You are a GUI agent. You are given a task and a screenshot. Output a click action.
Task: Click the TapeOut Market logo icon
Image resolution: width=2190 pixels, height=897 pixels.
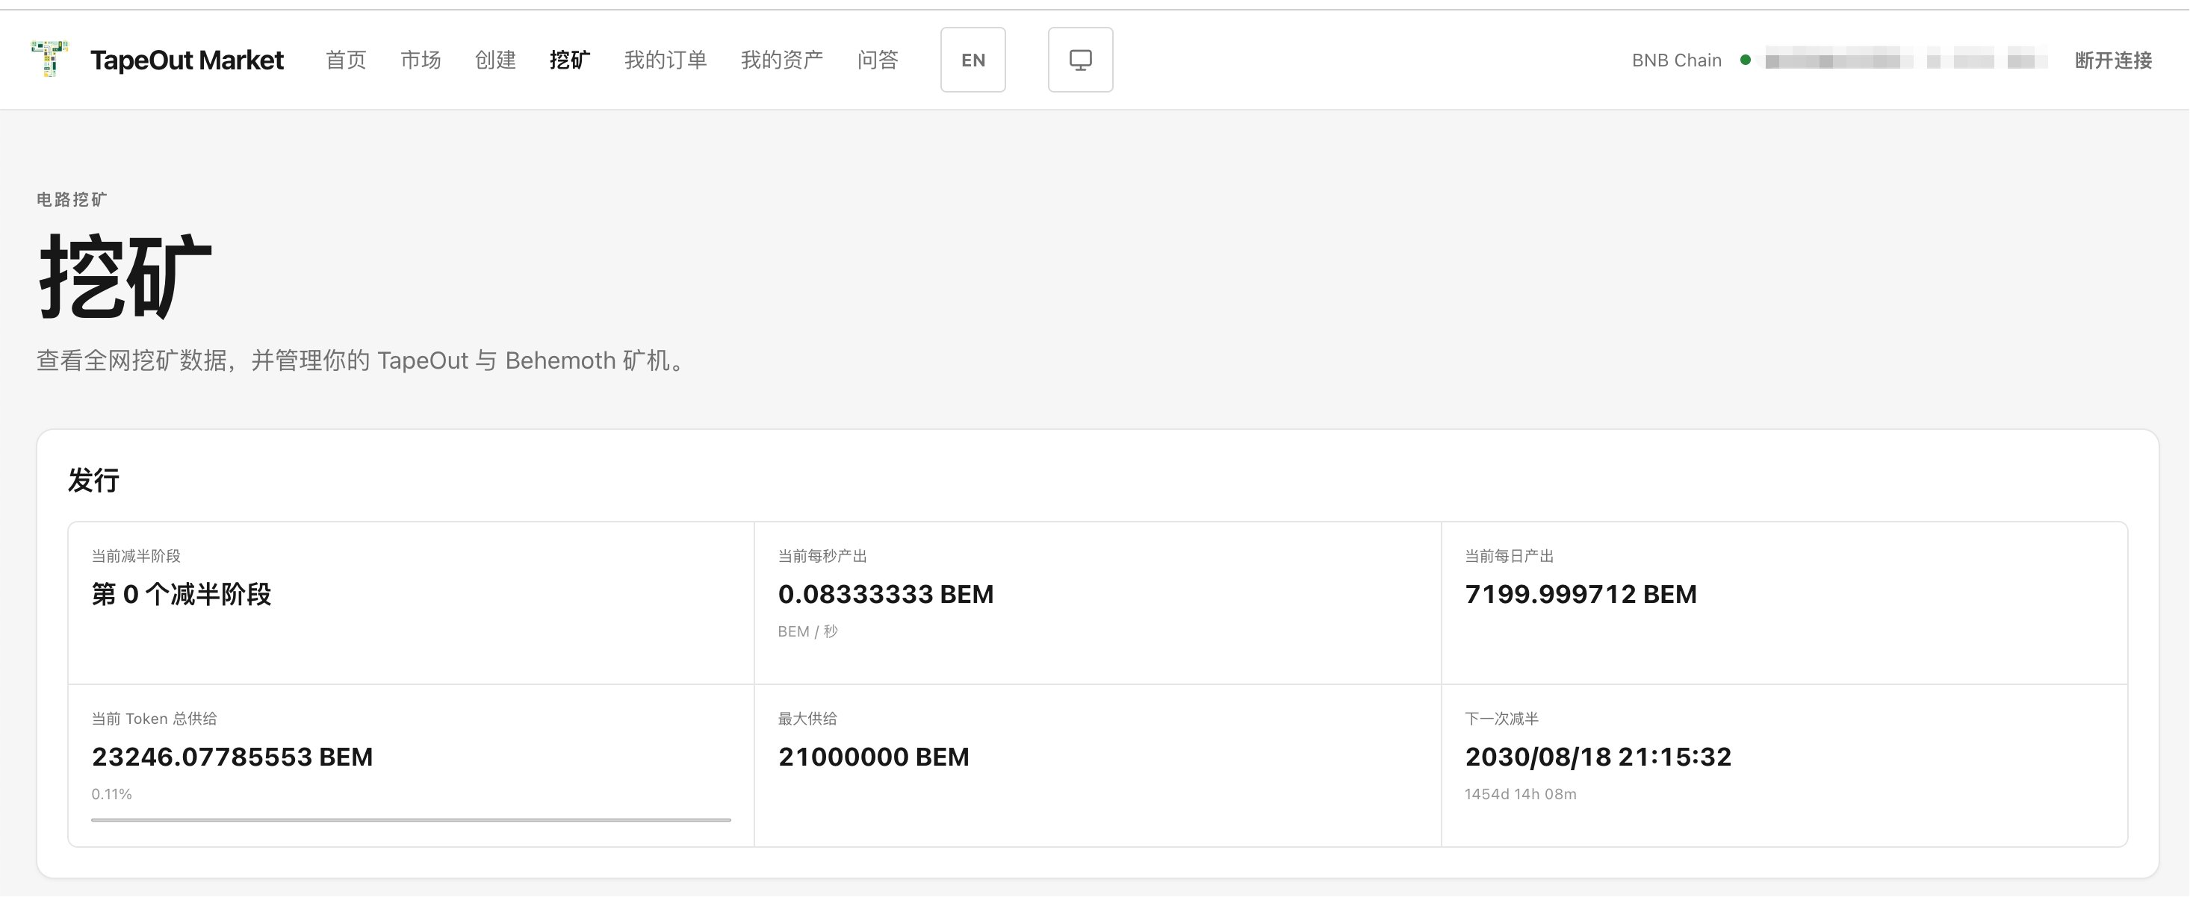point(49,59)
